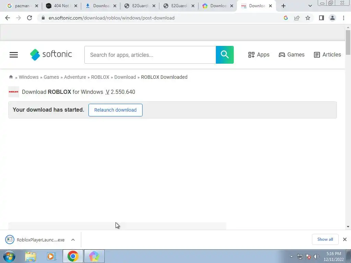Close the active Download tab
This screenshot has height=263, width=351.
[270, 6]
